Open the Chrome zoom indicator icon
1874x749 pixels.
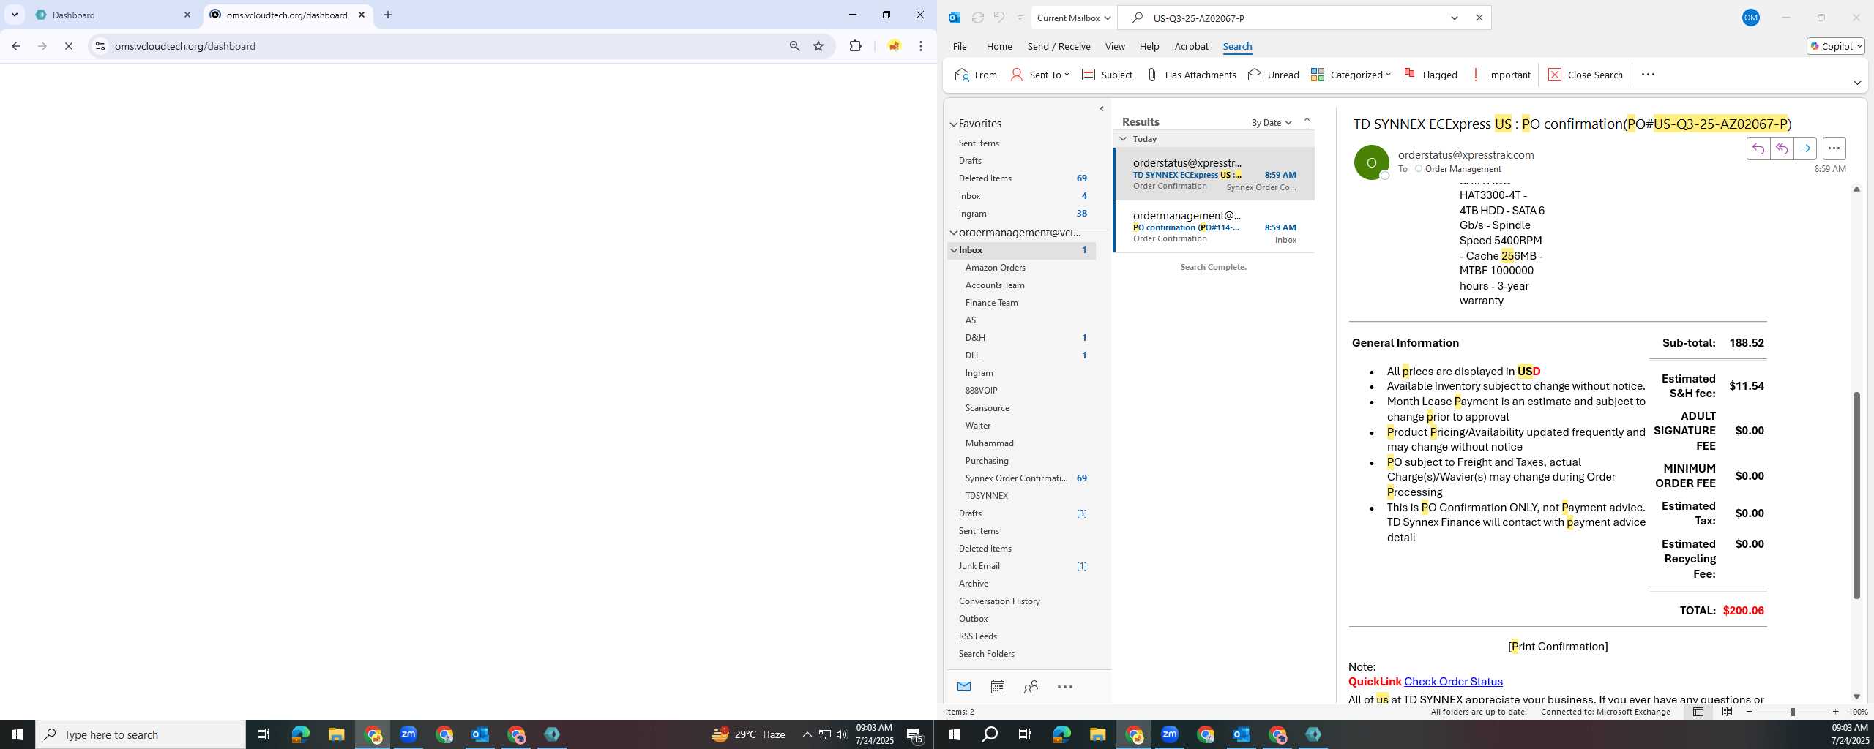click(x=794, y=46)
